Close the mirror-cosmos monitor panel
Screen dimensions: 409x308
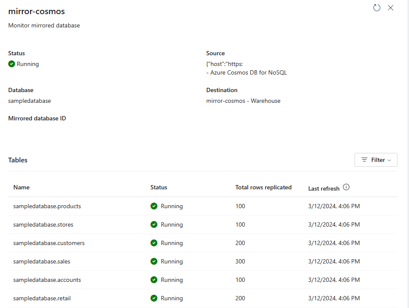pos(391,8)
